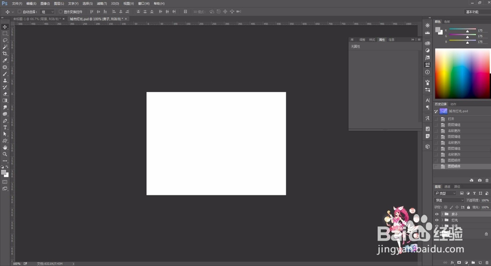Select the Zoom magnifier tool
Viewport: 491px width, 266px height.
click(x=5, y=154)
